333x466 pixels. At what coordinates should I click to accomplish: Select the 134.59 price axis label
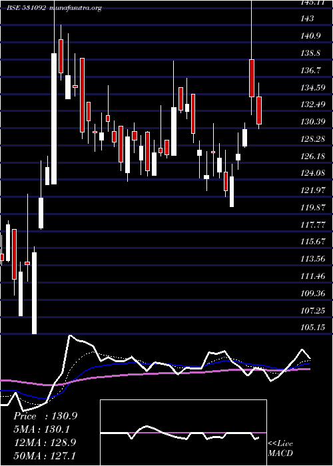313,88
